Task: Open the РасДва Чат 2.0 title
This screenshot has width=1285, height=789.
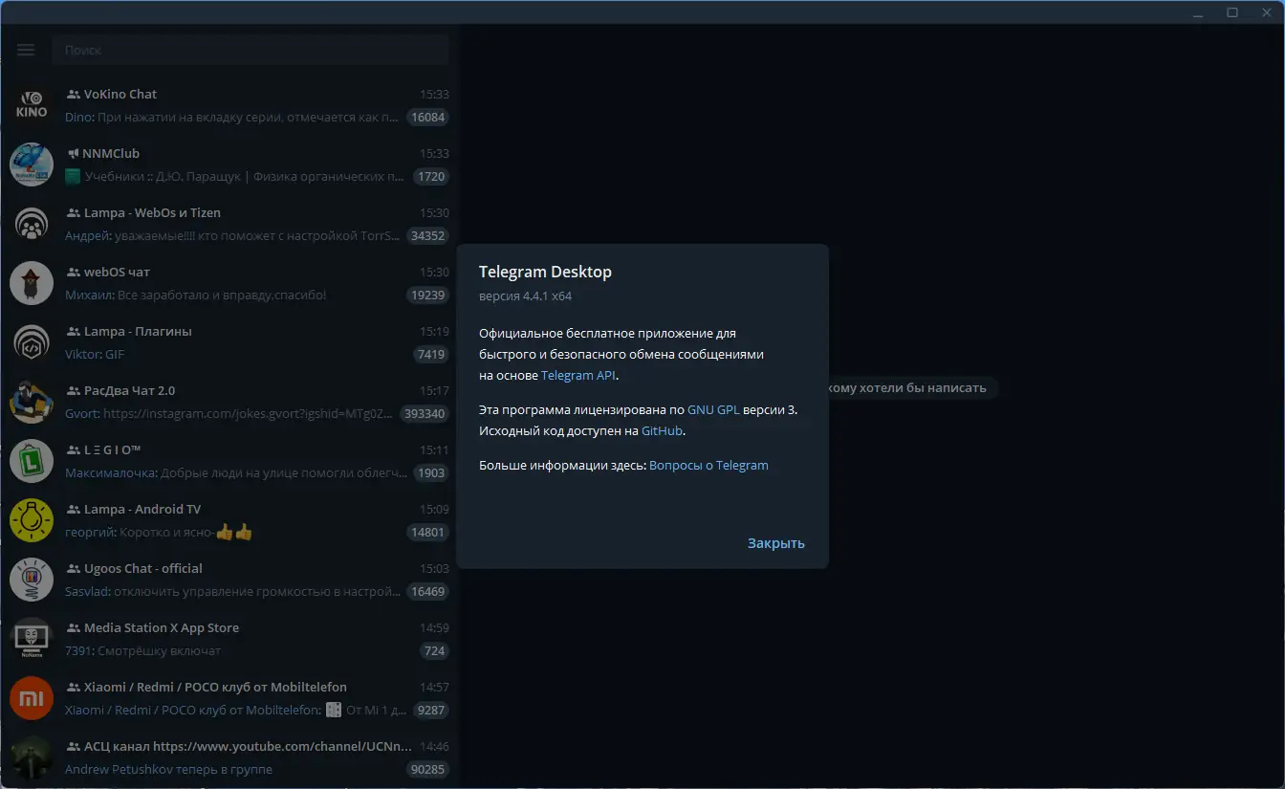Action: pos(129,391)
